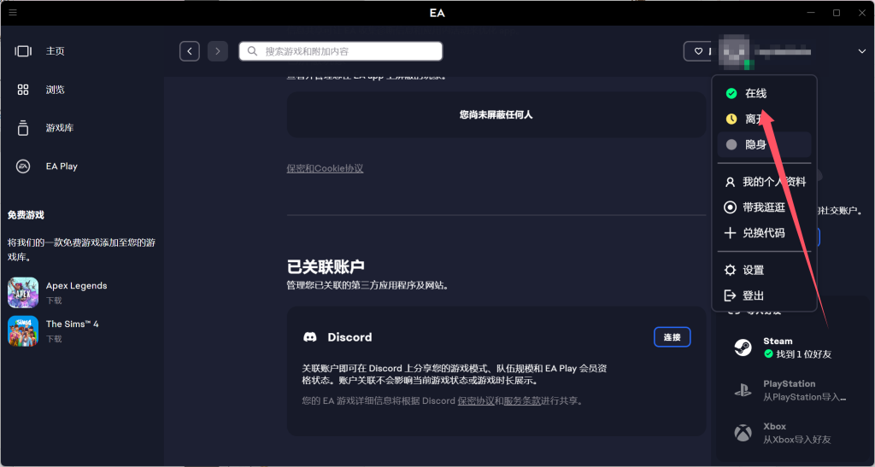Image resolution: width=875 pixels, height=467 pixels.
Task: Click the home icon in sidebar
Action: tap(23, 51)
